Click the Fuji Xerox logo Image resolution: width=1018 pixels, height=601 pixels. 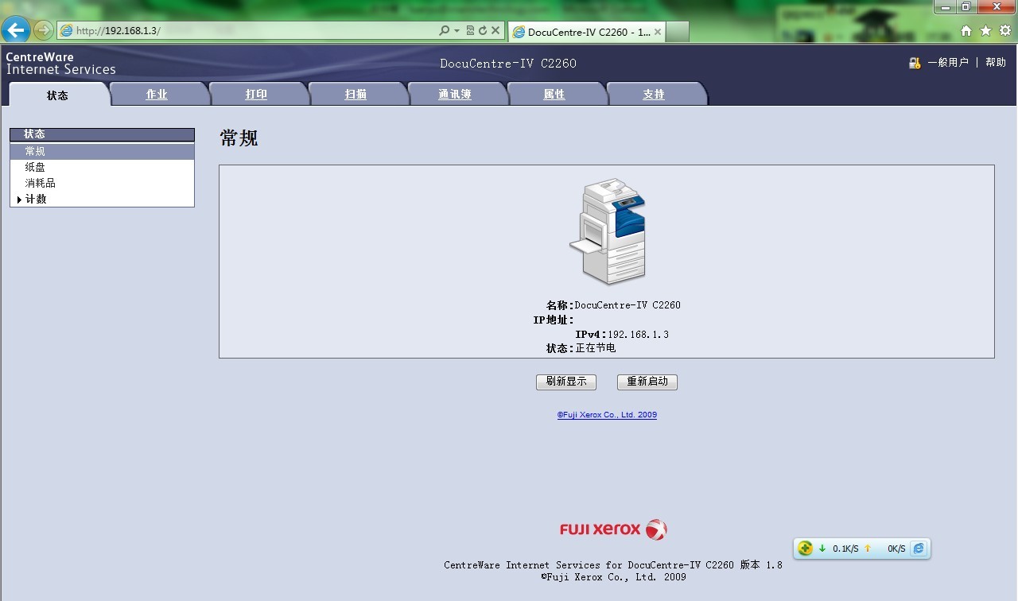tap(613, 529)
